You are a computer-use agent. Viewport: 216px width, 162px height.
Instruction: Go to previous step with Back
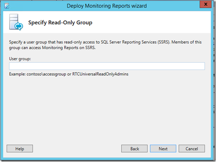pyautogui.click(x=134, y=148)
